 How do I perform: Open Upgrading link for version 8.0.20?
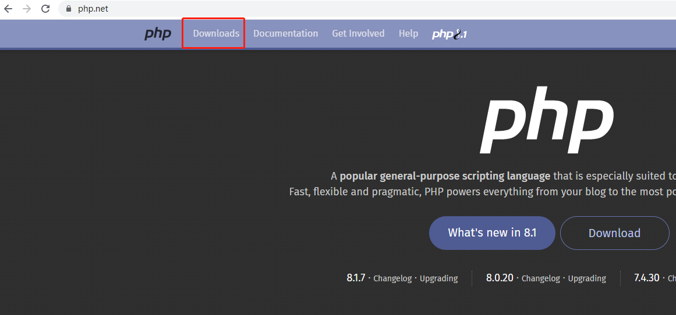[x=587, y=278]
